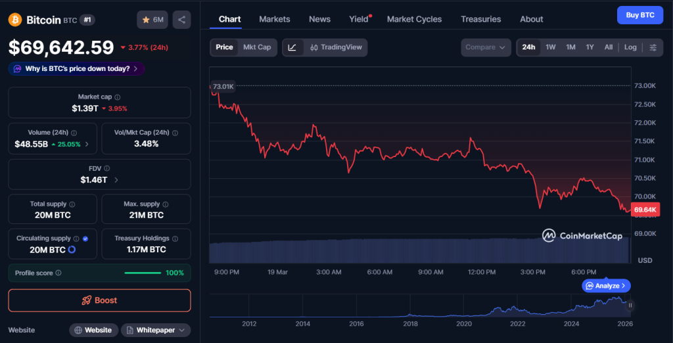The width and height of the screenshot is (673, 343).
Task: Switch to Mkt Cap view
Action: 257,47
